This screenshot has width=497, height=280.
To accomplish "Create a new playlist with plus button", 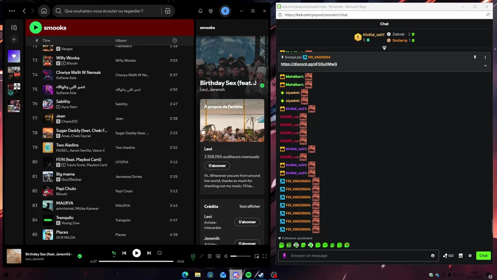I will coord(14,39).
